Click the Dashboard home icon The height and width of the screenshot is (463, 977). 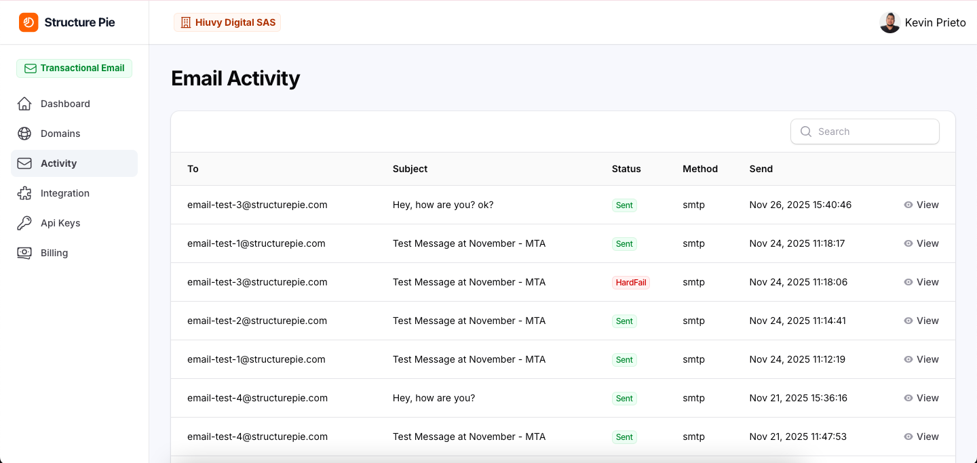pyautogui.click(x=24, y=104)
